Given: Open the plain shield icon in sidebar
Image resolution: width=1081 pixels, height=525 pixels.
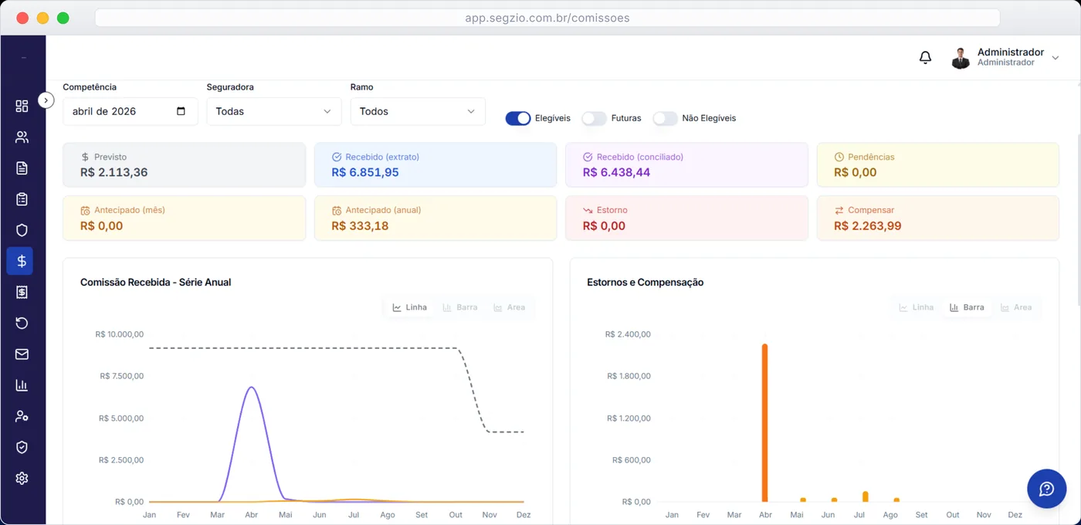Looking at the screenshot, I should 22,230.
